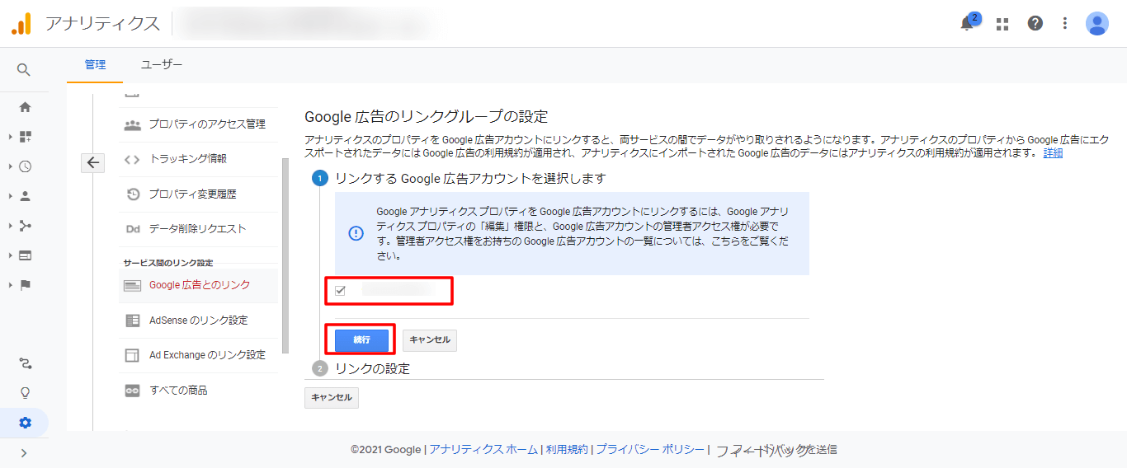Open Conversions flag icon in sidebar
Image resolution: width=1127 pixels, height=468 pixels.
click(25, 285)
